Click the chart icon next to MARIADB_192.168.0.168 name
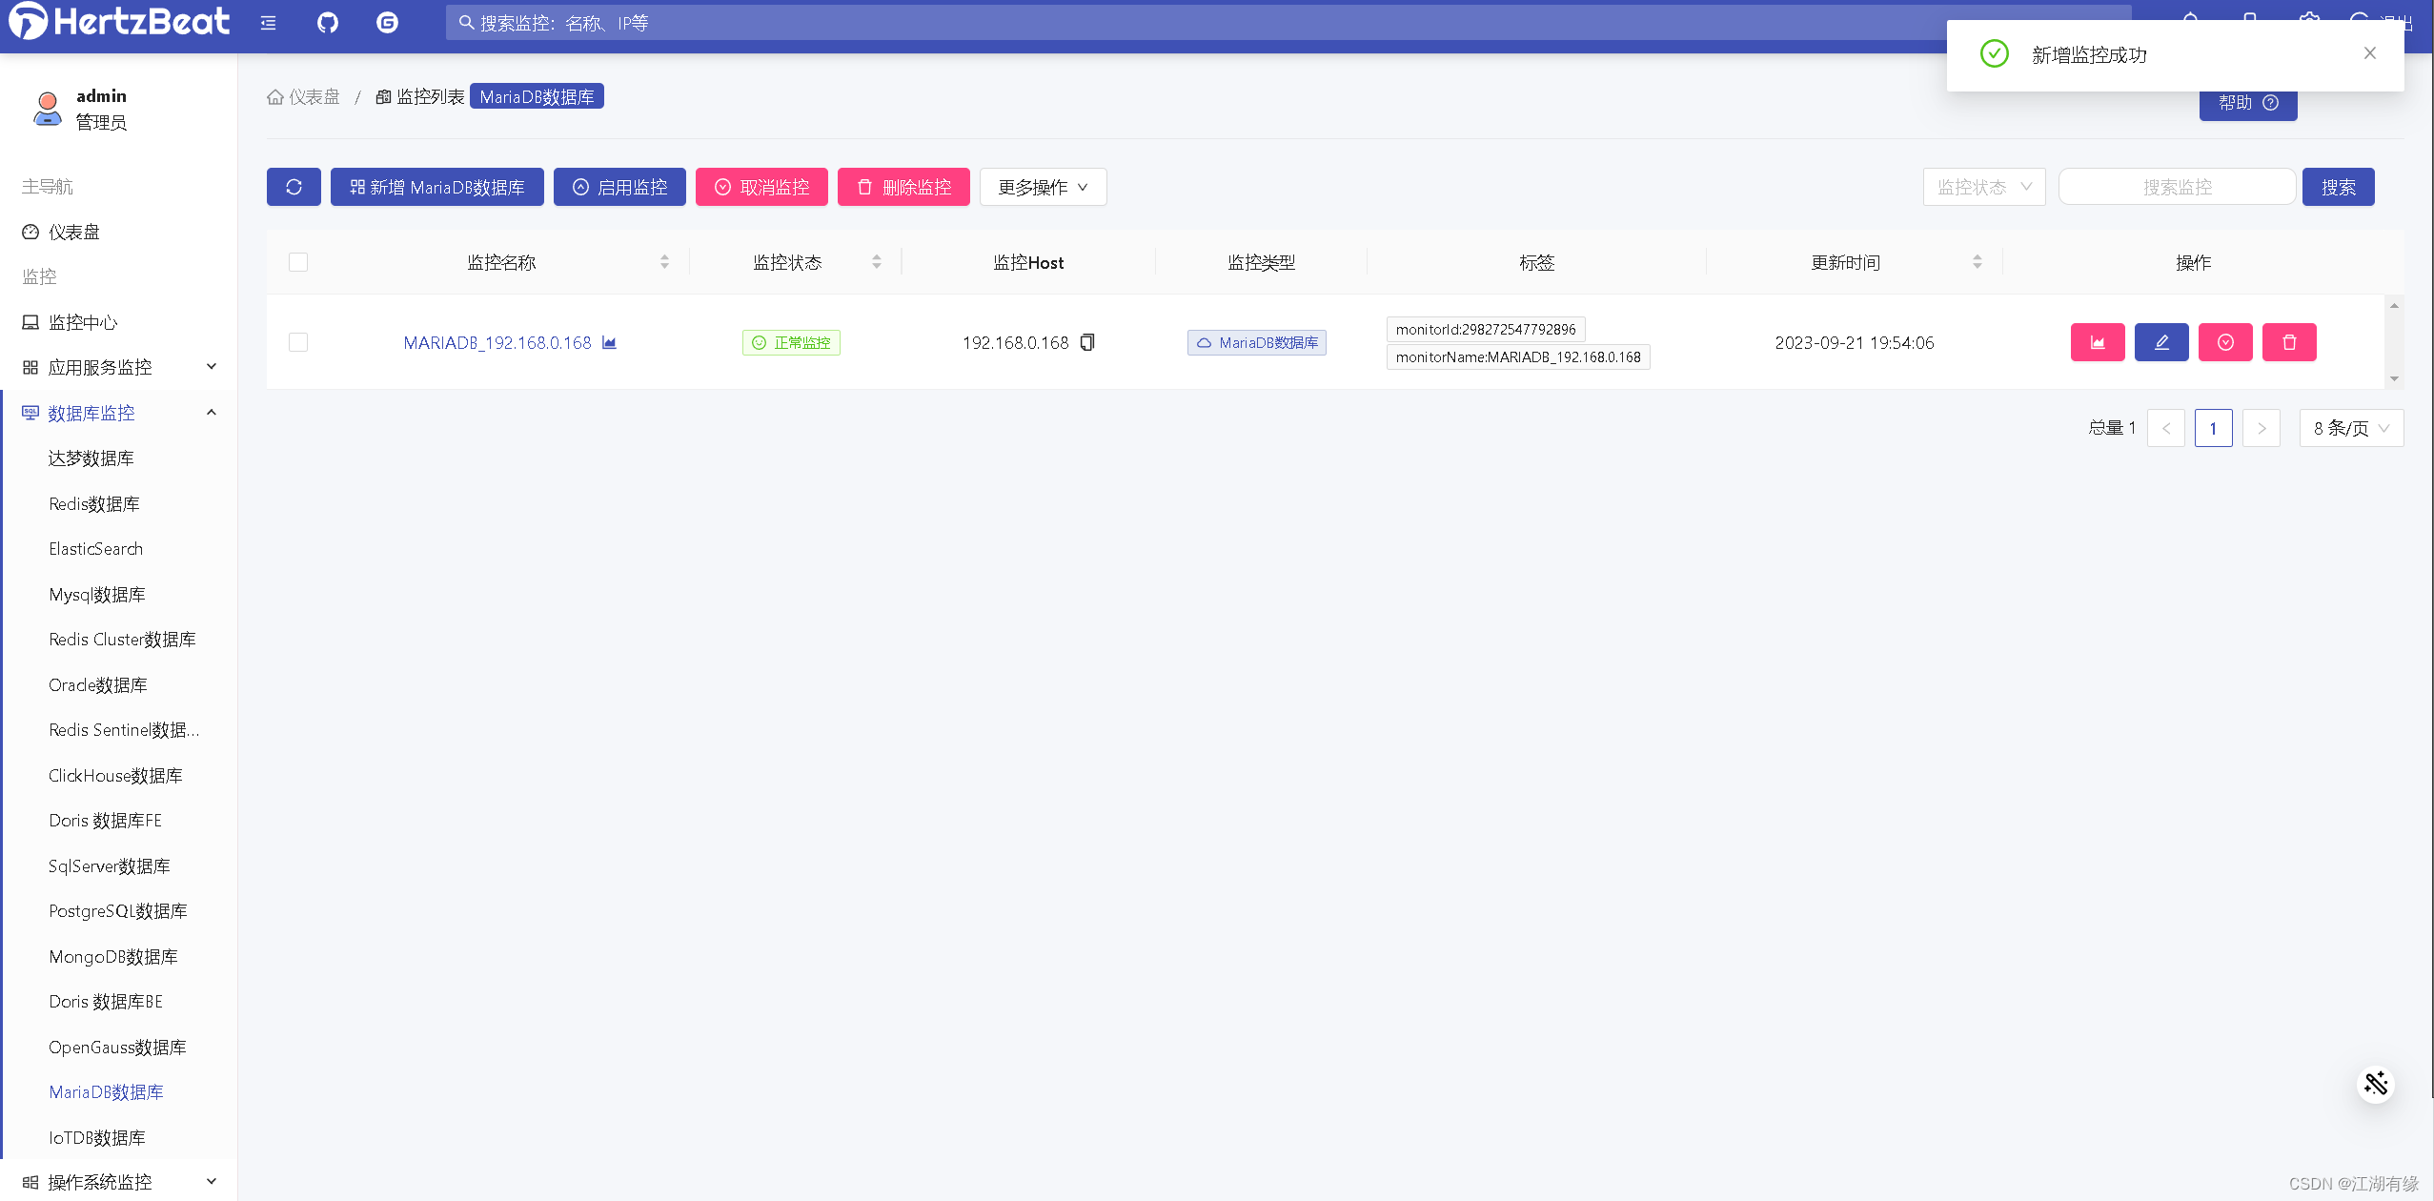 609,342
